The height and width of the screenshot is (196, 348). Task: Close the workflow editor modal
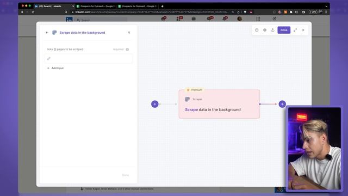pyautogui.click(x=303, y=30)
